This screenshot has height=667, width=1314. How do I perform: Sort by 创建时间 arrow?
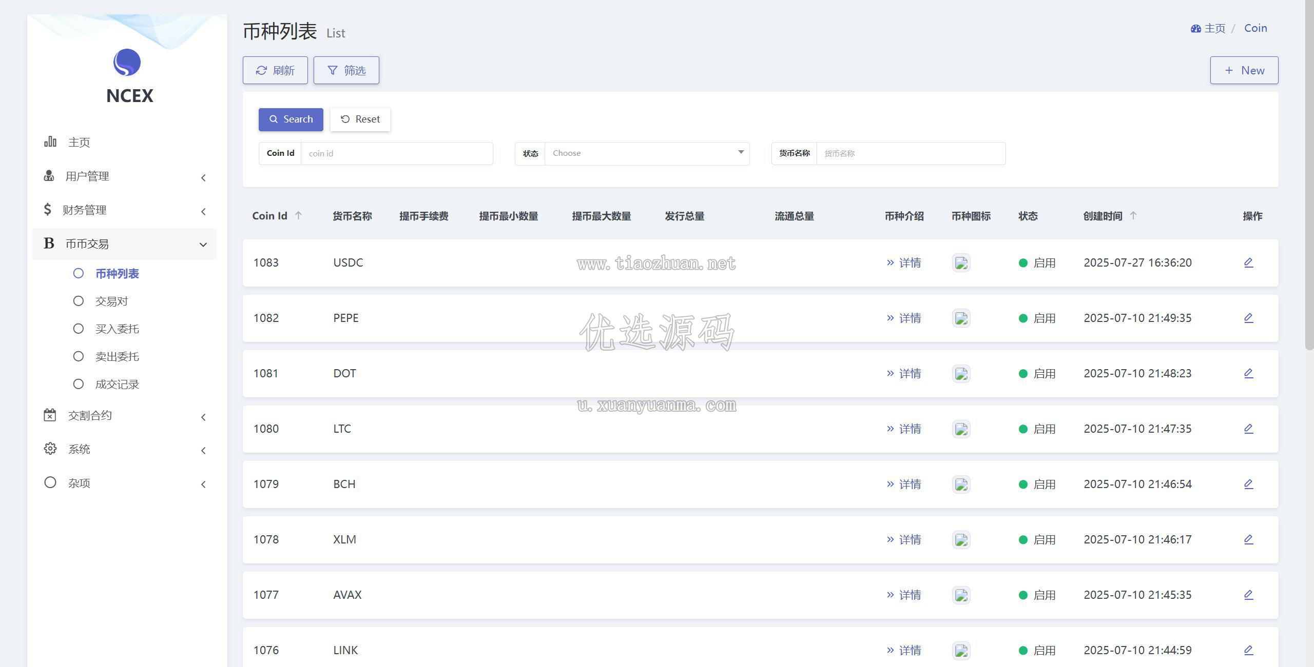[x=1133, y=215]
